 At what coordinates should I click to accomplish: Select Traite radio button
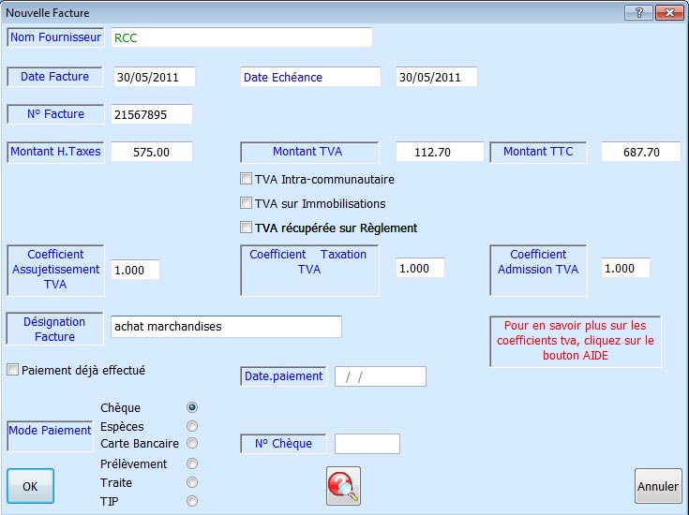click(x=192, y=482)
